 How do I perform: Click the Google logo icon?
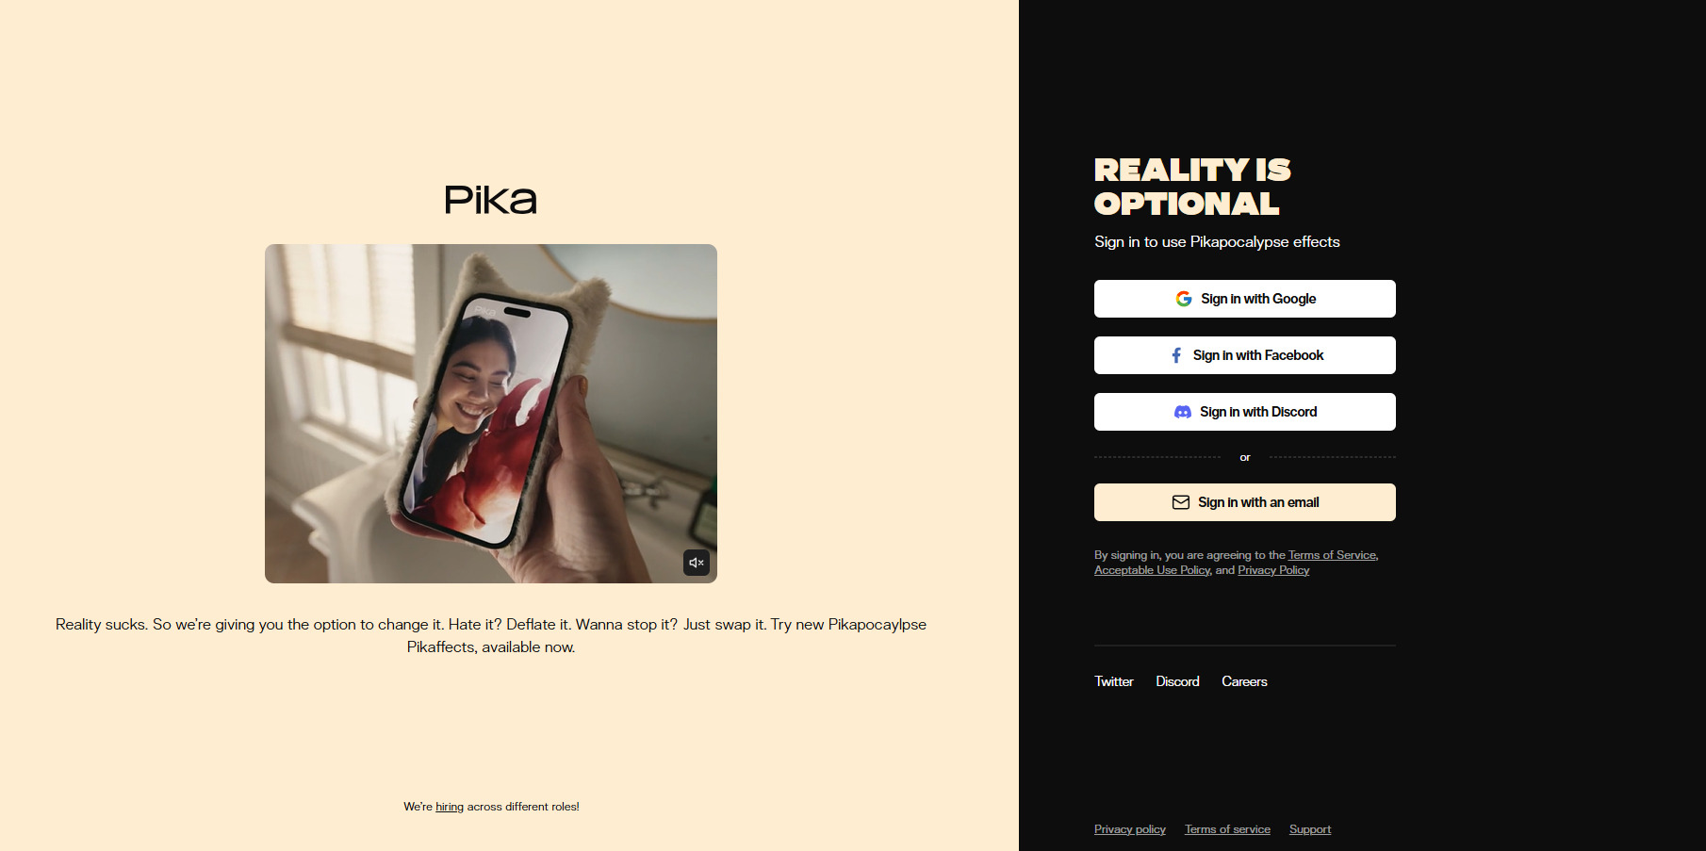(1184, 299)
